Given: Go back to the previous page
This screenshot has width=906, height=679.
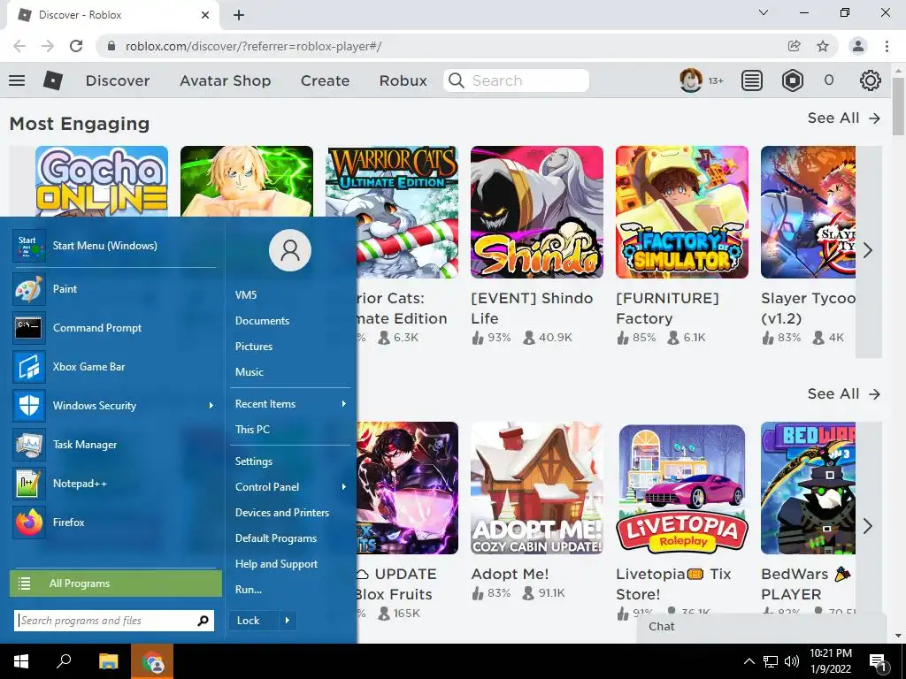Looking at the screenshot, I should pyautogui.click(x=19, y=46).
